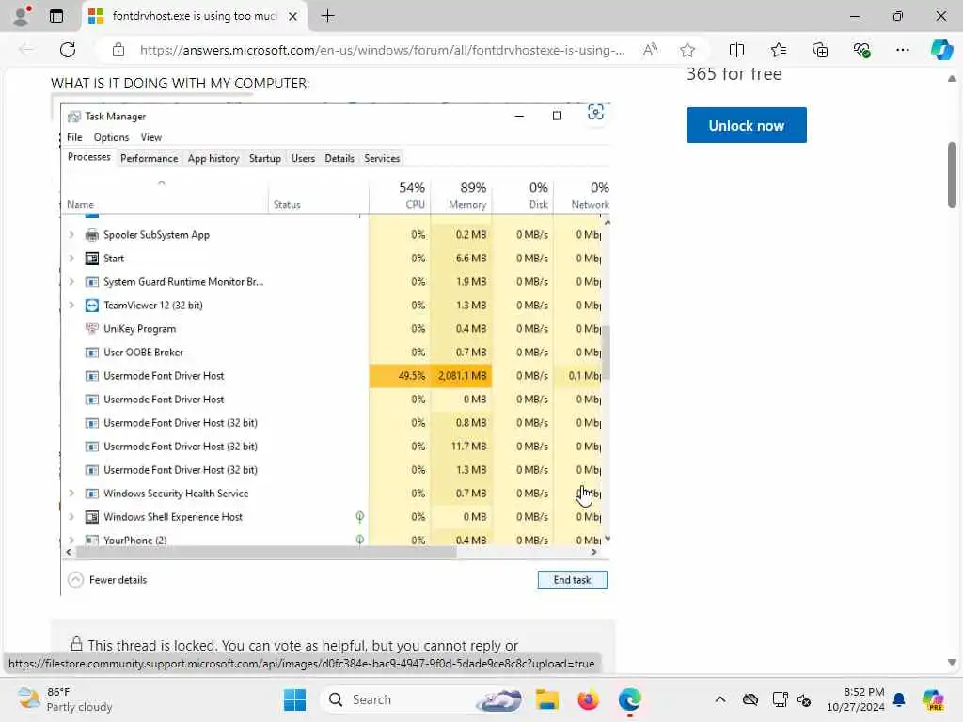Click the page scroll down arrow
The image size is (963, 722).
click(952, 662)
